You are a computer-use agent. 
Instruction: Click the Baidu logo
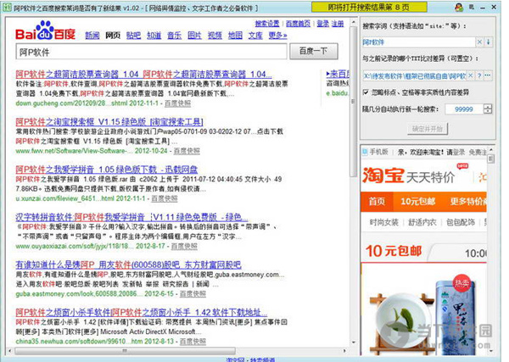point(46,31)
